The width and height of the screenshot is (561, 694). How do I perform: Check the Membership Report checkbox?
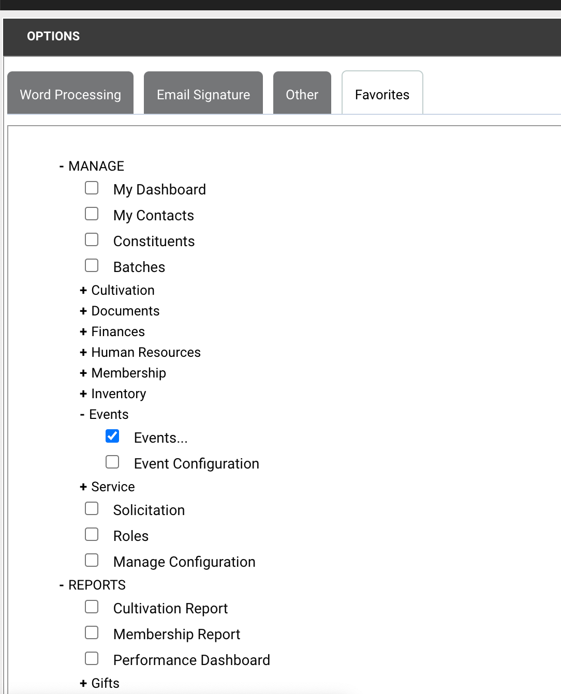(x=92, y=632)
